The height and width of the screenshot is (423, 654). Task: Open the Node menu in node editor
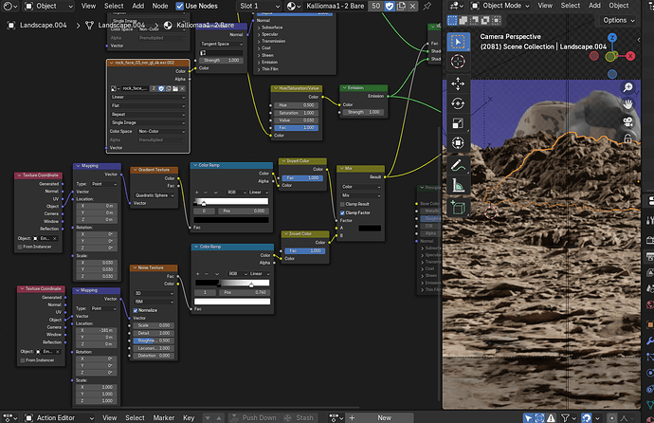pos(160,6)
